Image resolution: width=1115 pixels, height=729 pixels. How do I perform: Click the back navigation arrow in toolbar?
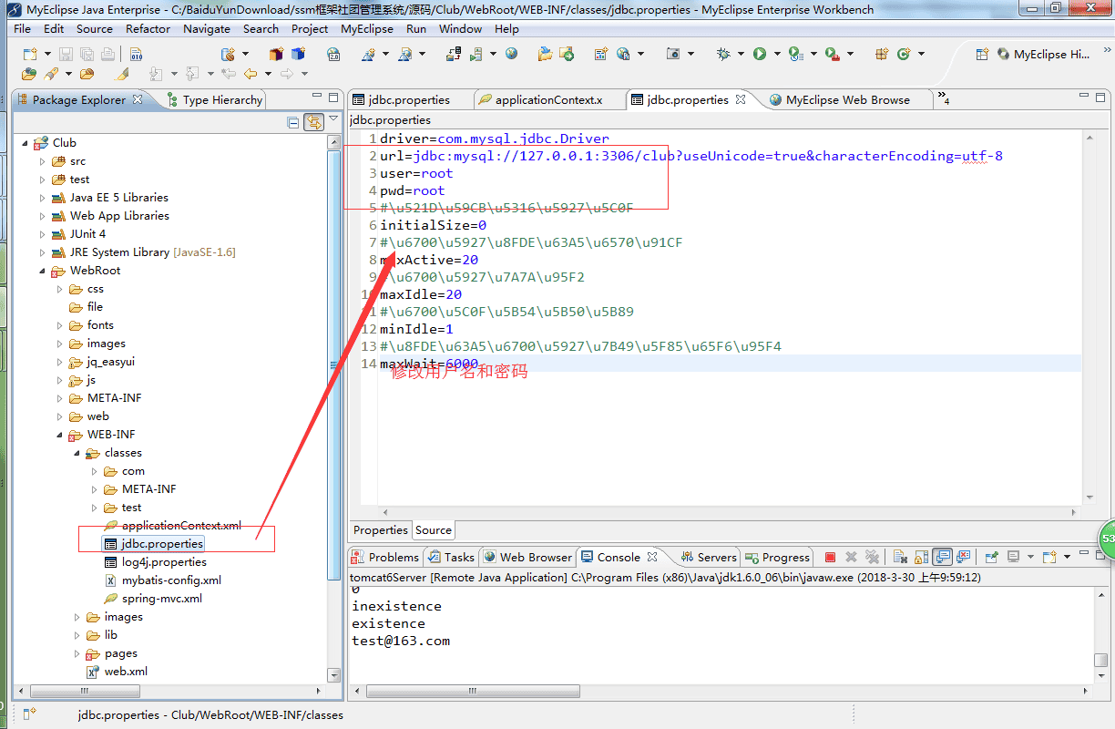250,74
